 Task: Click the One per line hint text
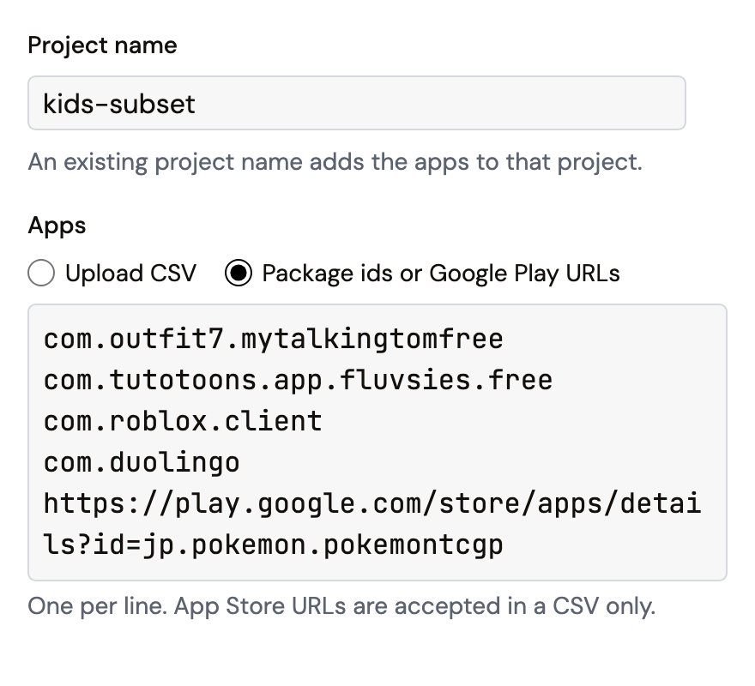coord(341,606)
